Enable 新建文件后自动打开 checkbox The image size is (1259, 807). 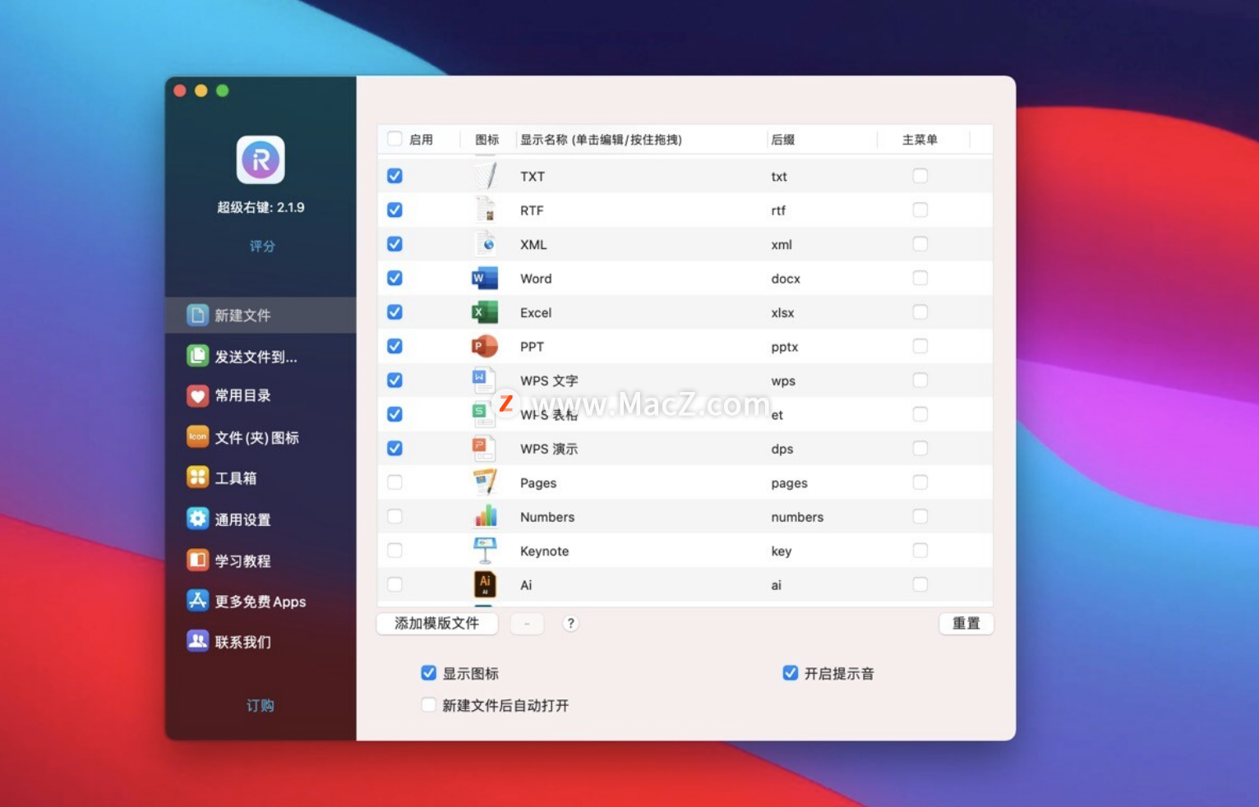(x=428, y=705)
